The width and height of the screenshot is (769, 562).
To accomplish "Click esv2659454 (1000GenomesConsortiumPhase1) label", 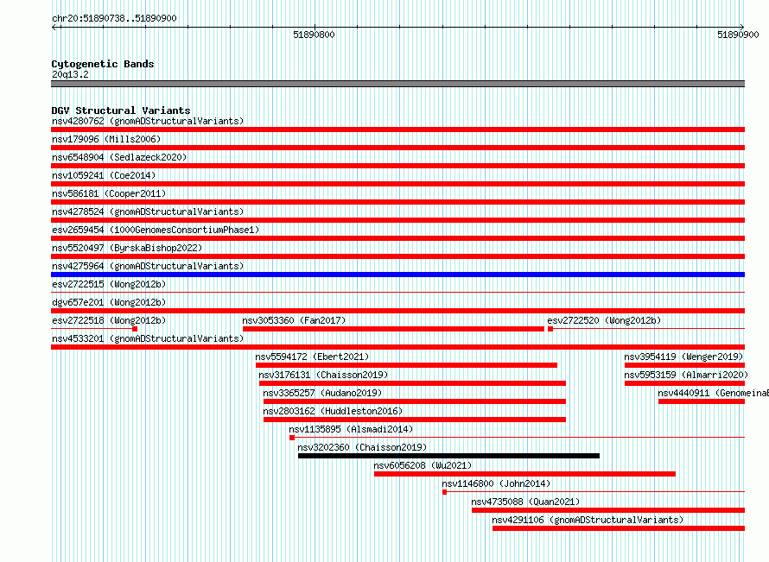I will pos(156,230).
